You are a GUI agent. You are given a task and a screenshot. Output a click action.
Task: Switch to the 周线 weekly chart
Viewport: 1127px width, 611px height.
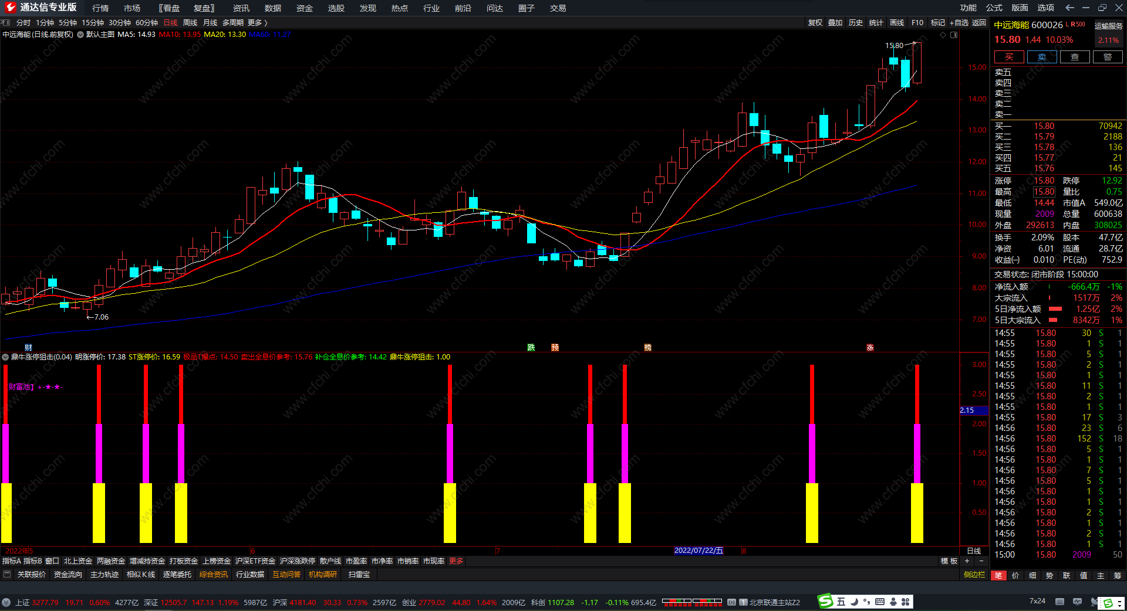pos(190,23)
